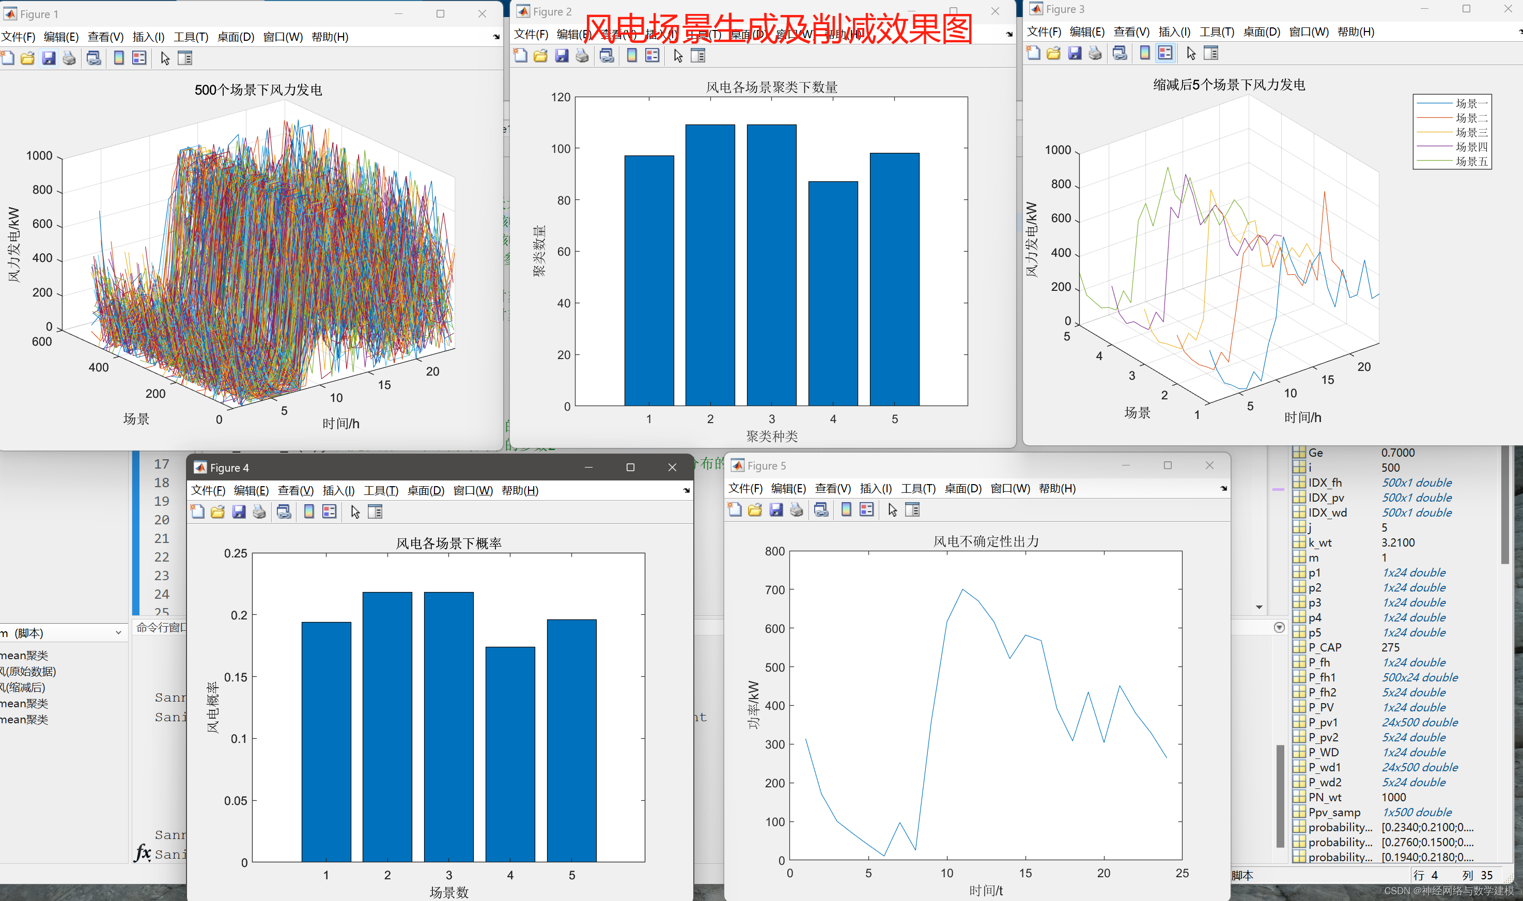1523x901 pixels.
Task: Toggle Link Plot on Figure 1
Action: [x=94, y=58]
